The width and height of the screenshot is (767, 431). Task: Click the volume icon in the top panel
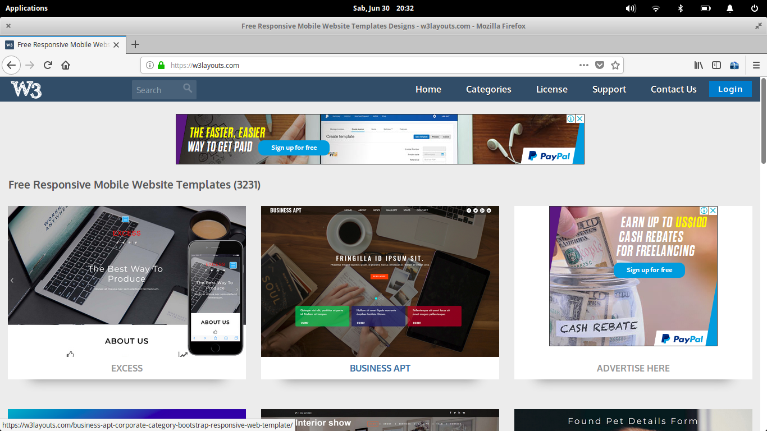pyautogui.click(x=631, y=8)
